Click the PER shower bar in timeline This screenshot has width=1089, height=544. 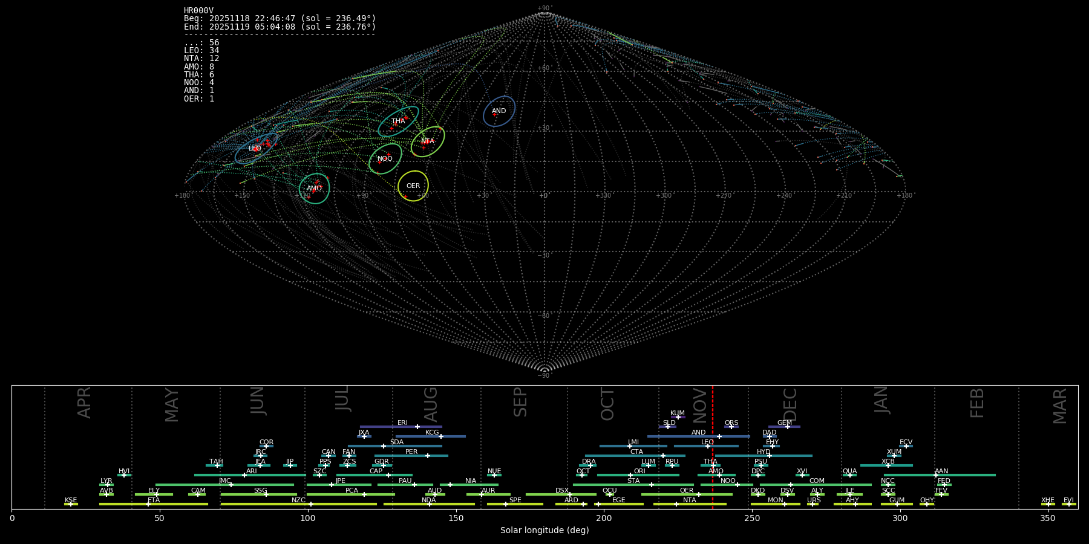[x=411, y=456]
